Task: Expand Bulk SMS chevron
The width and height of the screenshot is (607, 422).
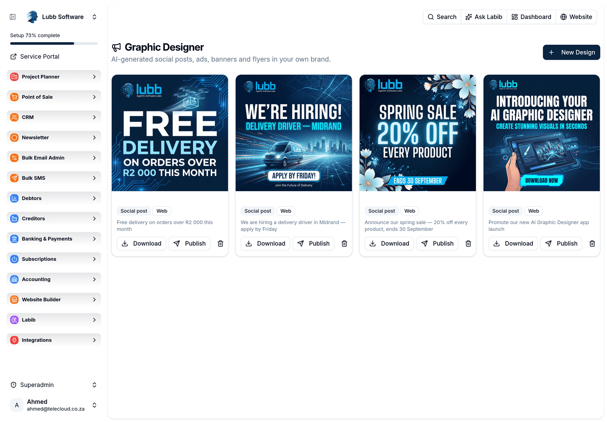Action: pos(94,178)
